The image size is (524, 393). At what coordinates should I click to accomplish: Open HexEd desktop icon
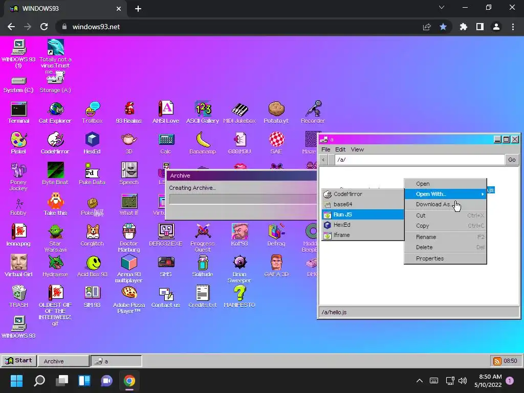[92, 143]
